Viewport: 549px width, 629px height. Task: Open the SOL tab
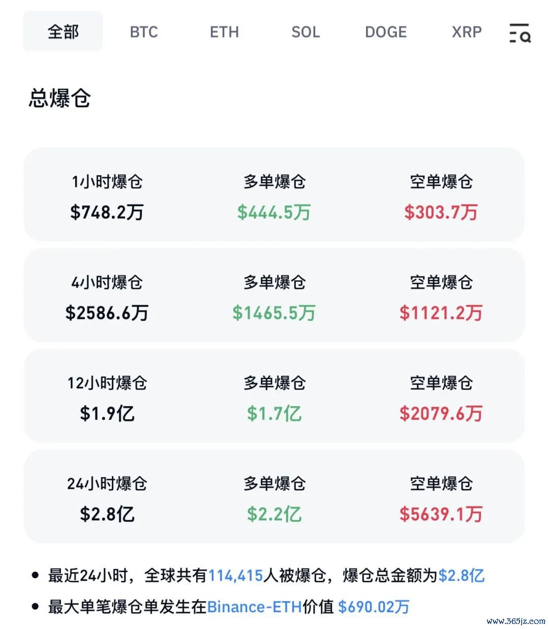tap(306, 32)
